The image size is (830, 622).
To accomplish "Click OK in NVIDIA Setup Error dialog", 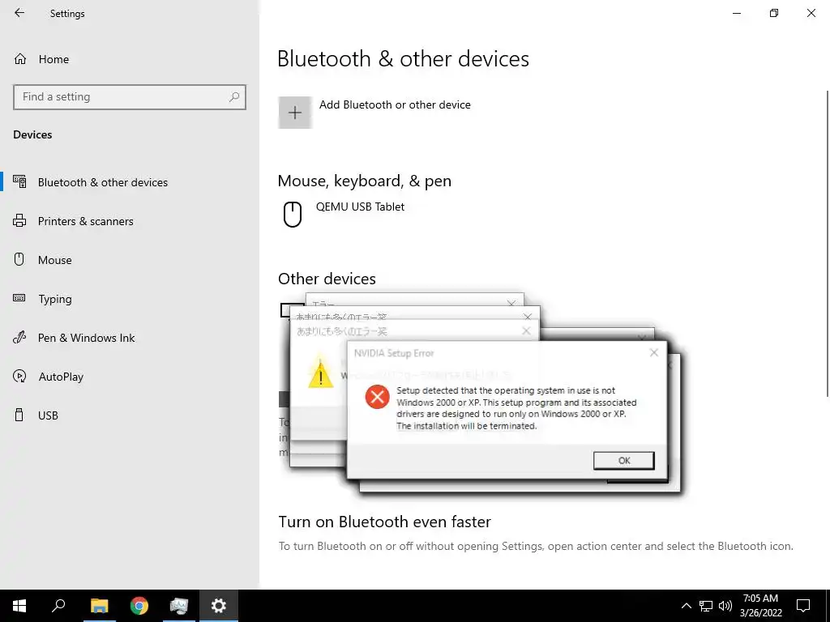I will (623, 460).
